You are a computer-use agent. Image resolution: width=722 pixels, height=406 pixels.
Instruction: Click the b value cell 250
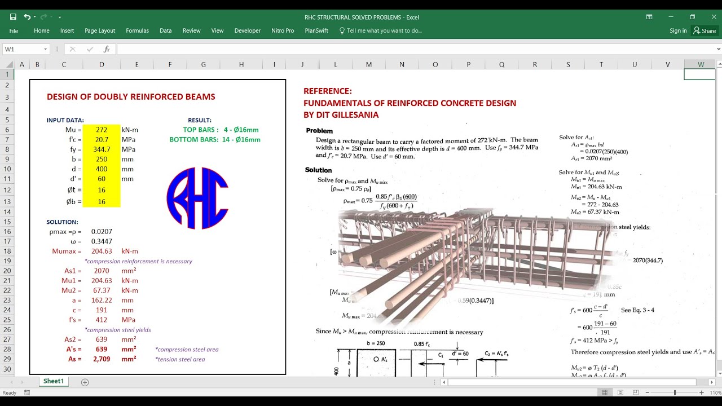pyautogui.click(x=102, y=159)
